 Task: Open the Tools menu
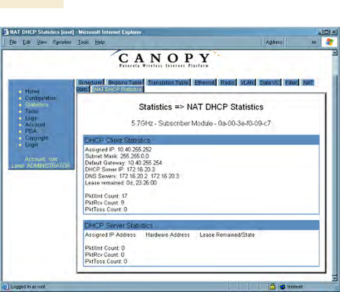(83, 42)
